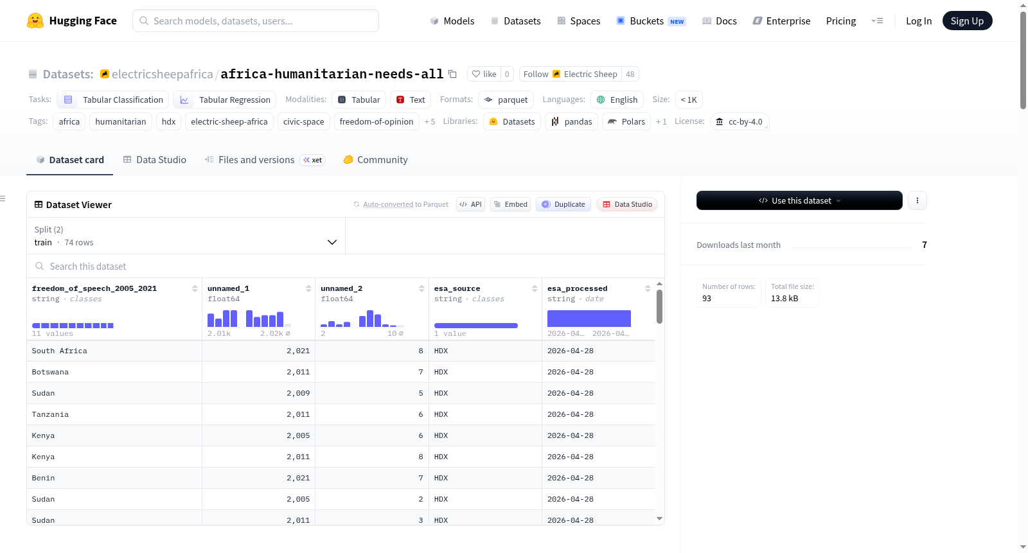Click the page vertical scrollbar
This screenshot has width=1028, height=553.
[x=1023, y=61]
